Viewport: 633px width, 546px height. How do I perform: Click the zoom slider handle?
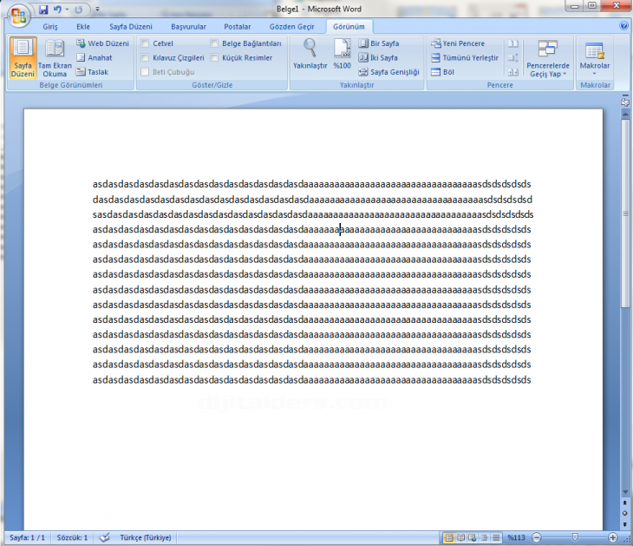(575, 537)
